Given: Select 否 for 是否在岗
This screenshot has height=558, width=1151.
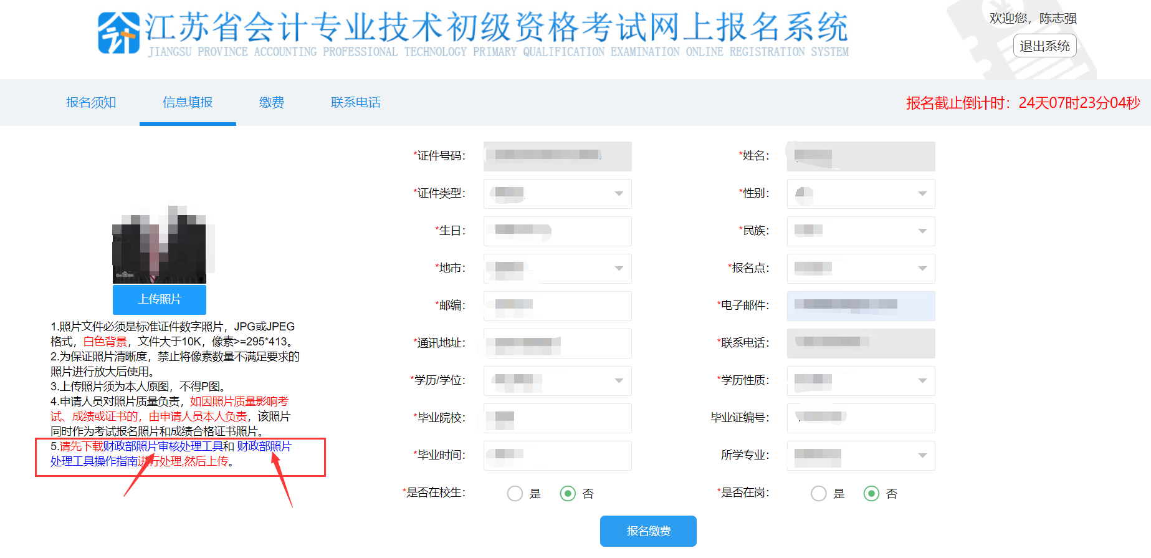Looking at the screenshot, I should tap(871, 494).
